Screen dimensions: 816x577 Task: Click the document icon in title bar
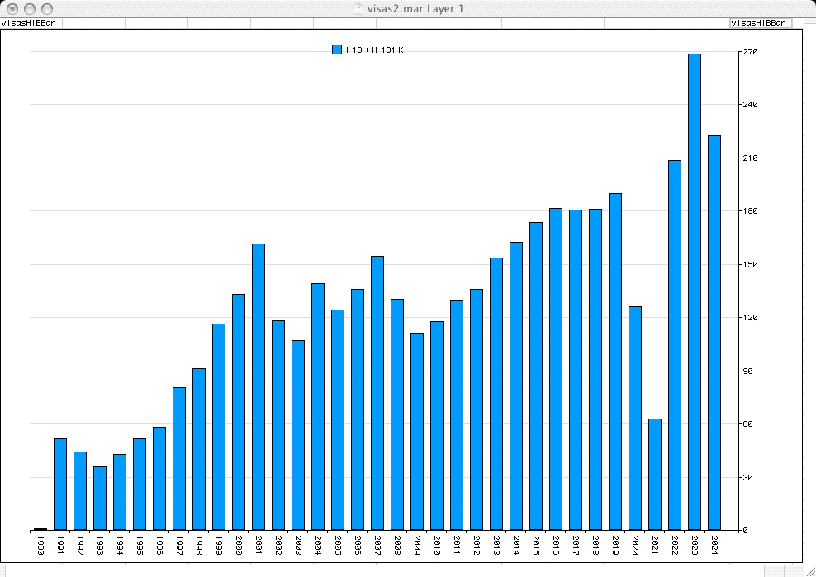click(357, 8)
